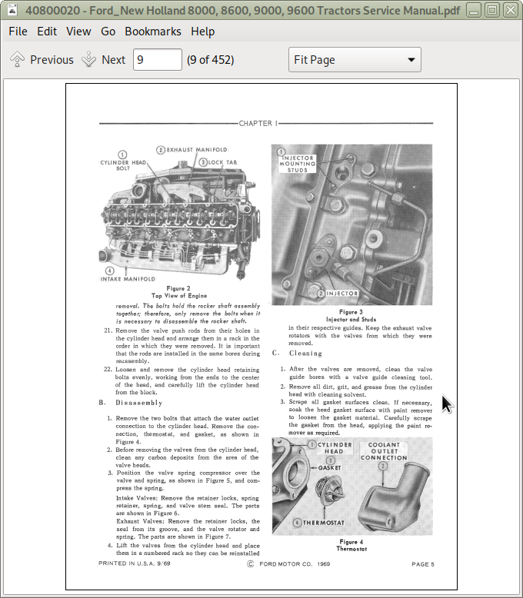Screen dimensions: 523x598
Task: Click the 'INTAKE MANIFOLD' label in Figure 2
Action: click(128, 279)
